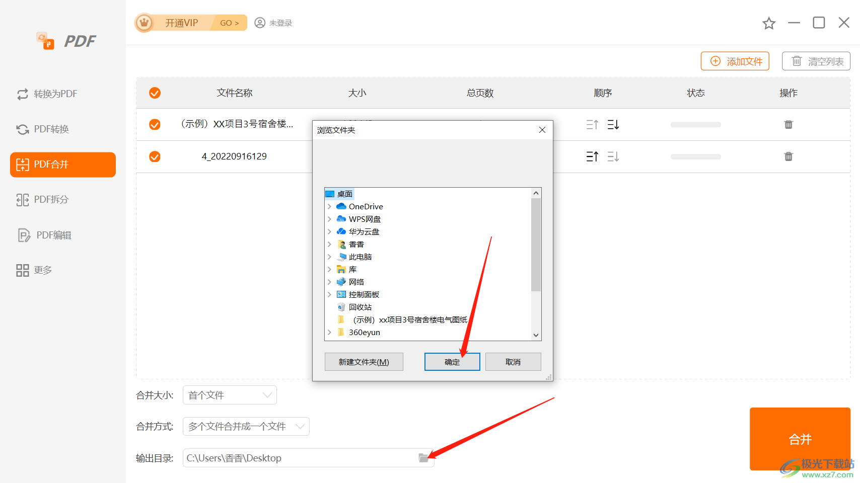Click the first file's status progress bar
Viewport: 860px width, 483px height.
coord(695,125)
